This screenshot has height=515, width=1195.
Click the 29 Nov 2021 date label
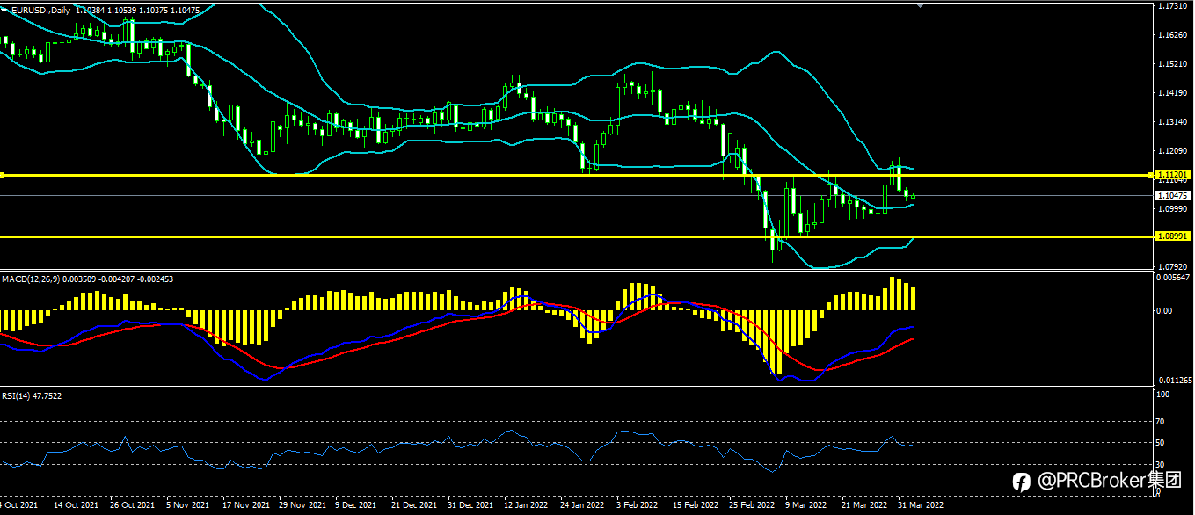click(302, 505)
